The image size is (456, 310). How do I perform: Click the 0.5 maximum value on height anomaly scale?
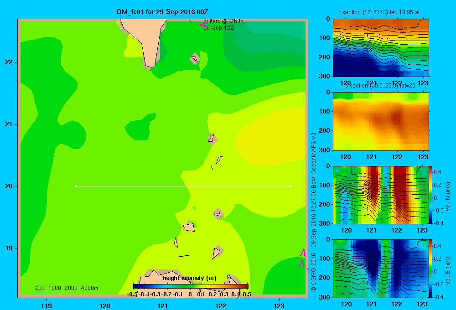click(247, 294)
